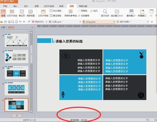
Task: Expand the 重排窗口 arrange windows dropdown
Action: point(136,16)
